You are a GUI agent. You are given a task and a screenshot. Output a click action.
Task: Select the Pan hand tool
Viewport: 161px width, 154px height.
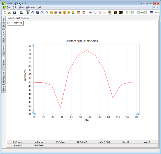point(33,13)
